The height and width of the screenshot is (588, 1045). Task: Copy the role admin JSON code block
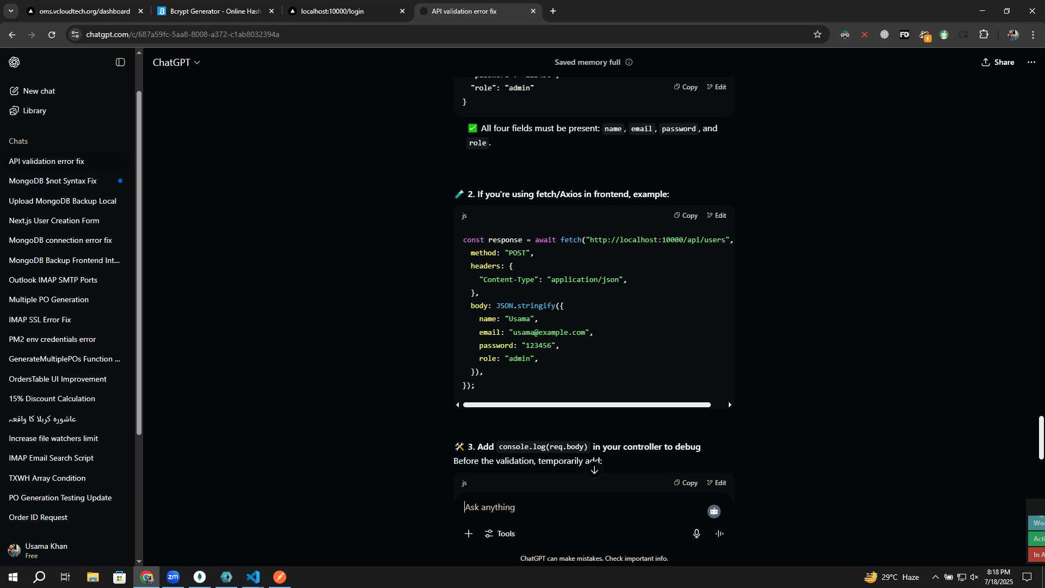point(686,87)
